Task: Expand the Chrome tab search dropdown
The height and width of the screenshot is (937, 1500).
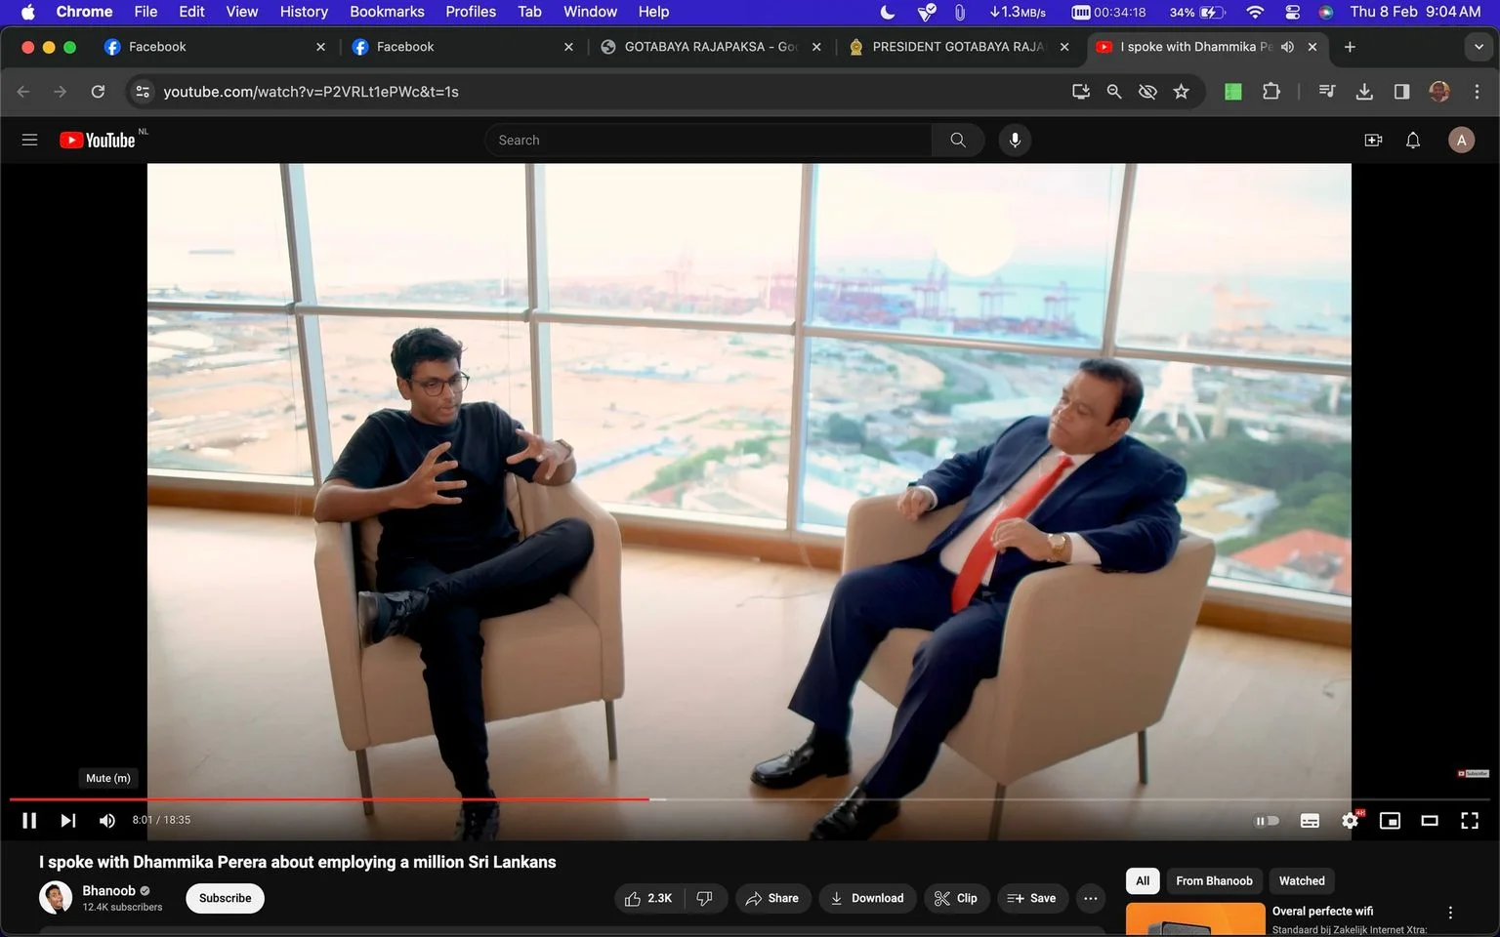Action: pos(1479,47)
